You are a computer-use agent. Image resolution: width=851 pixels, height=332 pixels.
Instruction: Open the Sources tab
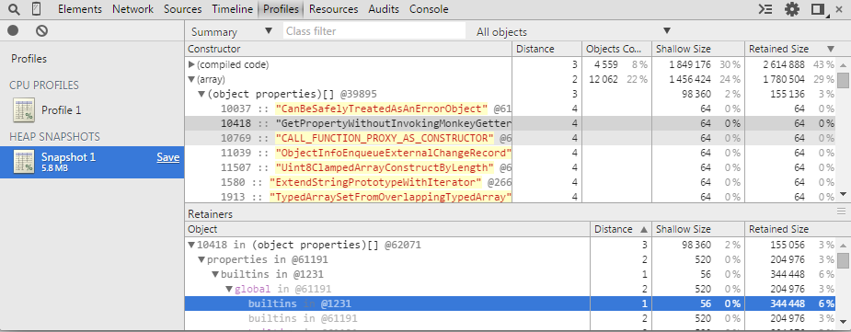pos(183,9)
